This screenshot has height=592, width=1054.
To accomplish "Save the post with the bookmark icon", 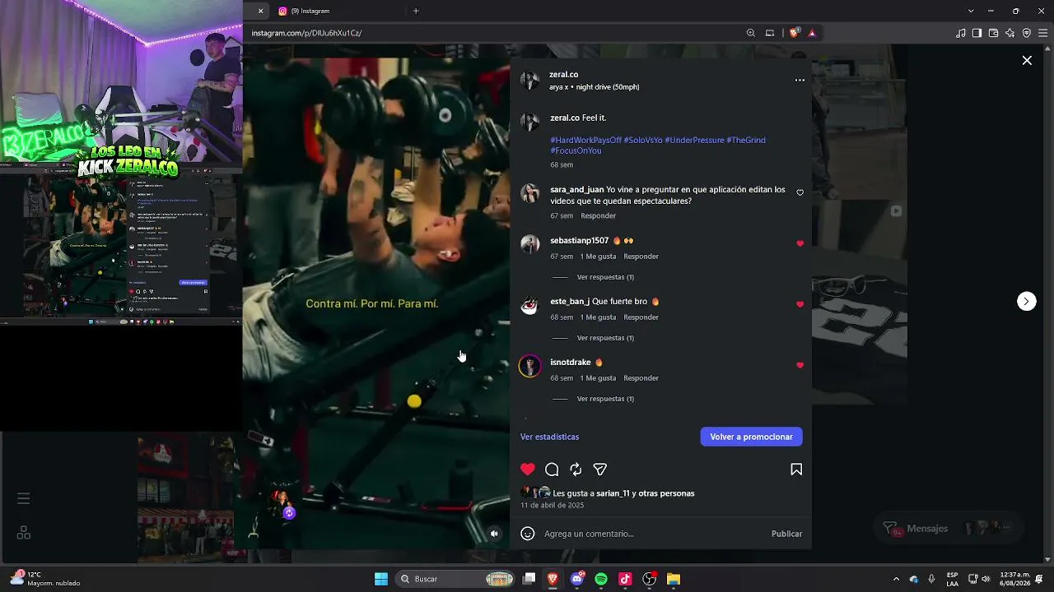I will tap(796, 469).
